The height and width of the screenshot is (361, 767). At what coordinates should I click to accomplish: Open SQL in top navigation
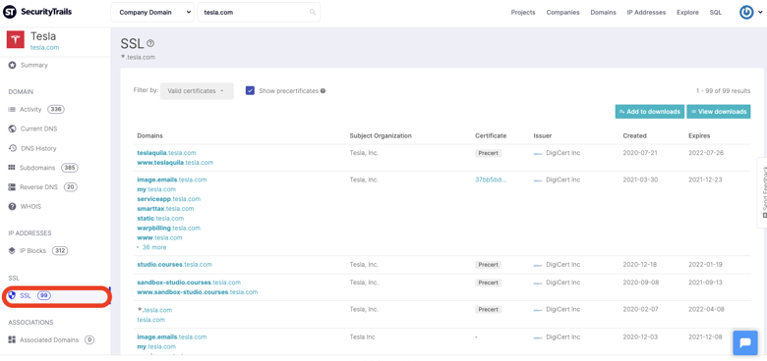tap(716, 12)
